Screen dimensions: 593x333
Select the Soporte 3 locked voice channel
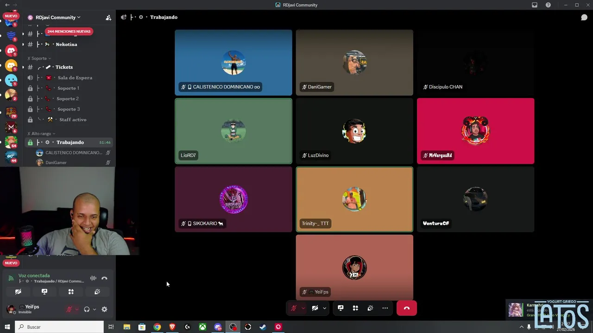click(x=69, y=109)
